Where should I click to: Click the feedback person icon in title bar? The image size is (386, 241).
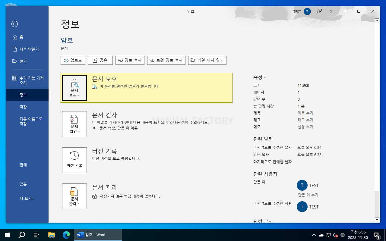pos(319,11)
